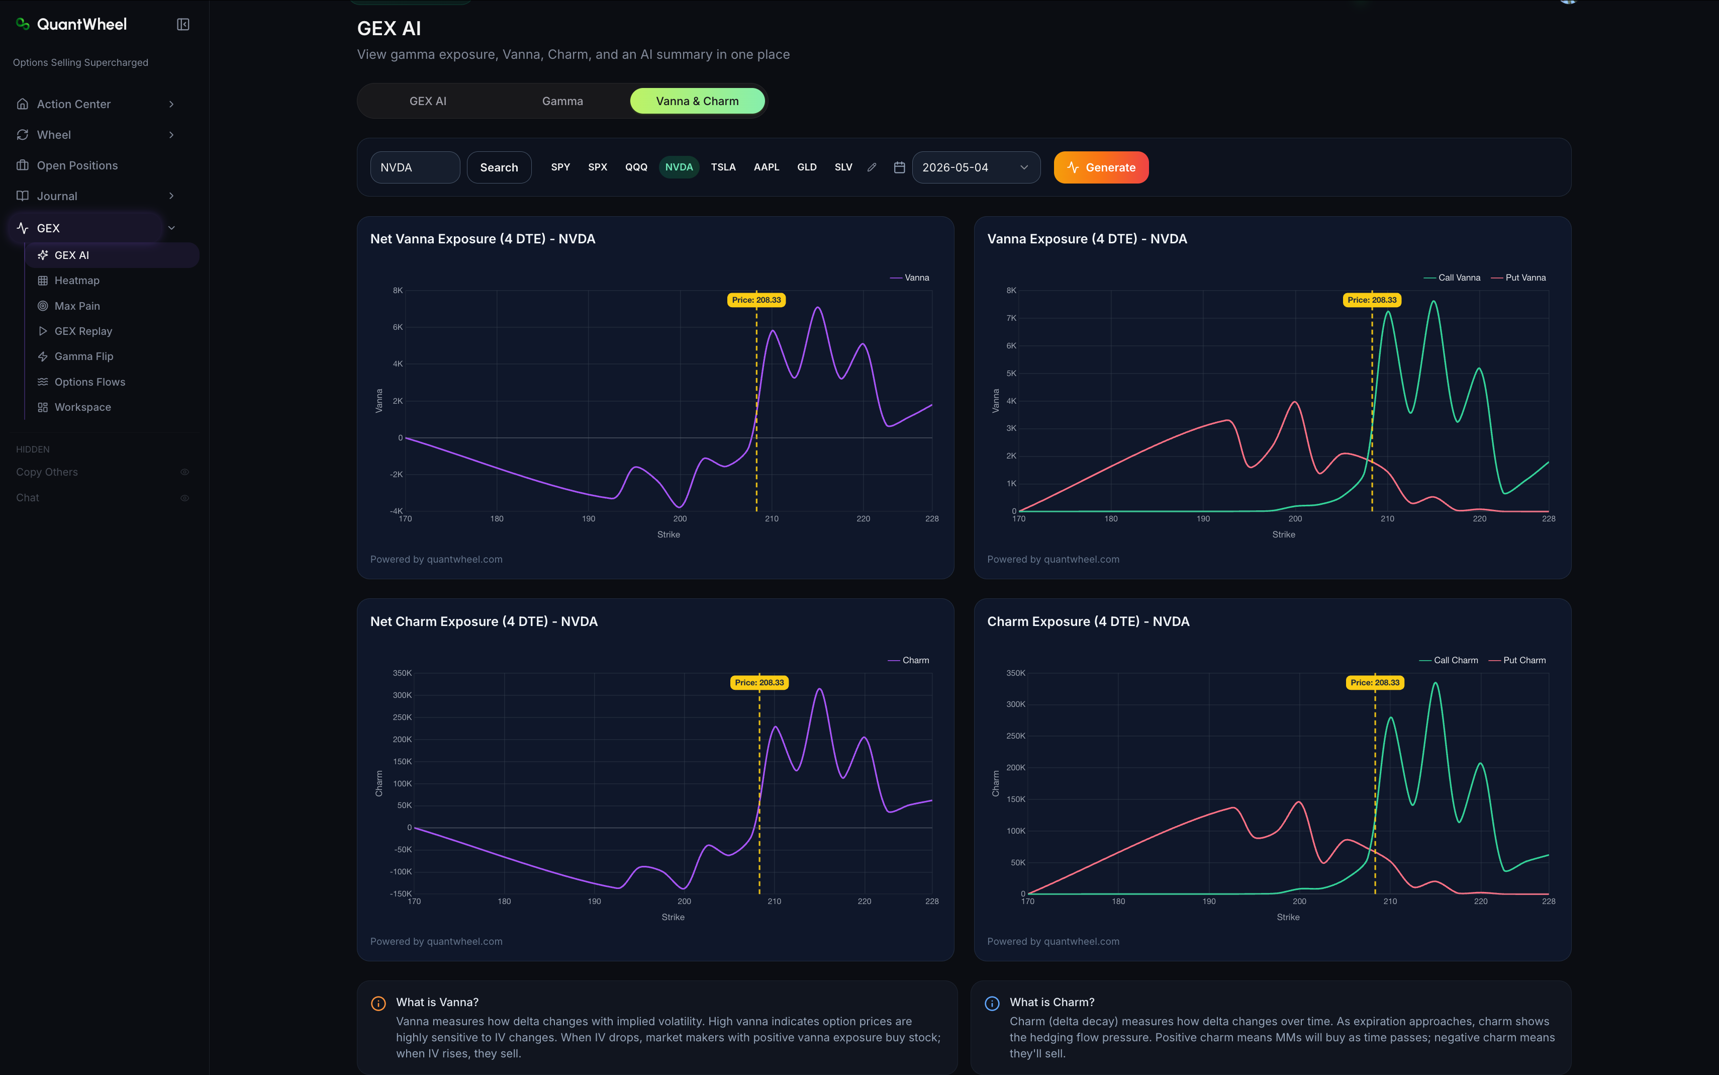1719x1075 pixels.
Task: Open the expiration date 2026-05-04 dropdown
Action: (x=976, y=168)
